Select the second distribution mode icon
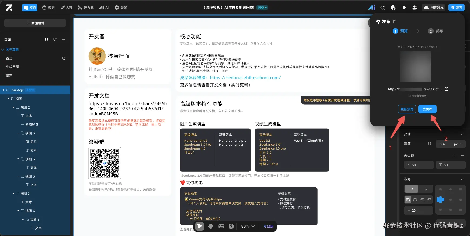This screenshot has width=470, height=236. click(x=415, y=200)
